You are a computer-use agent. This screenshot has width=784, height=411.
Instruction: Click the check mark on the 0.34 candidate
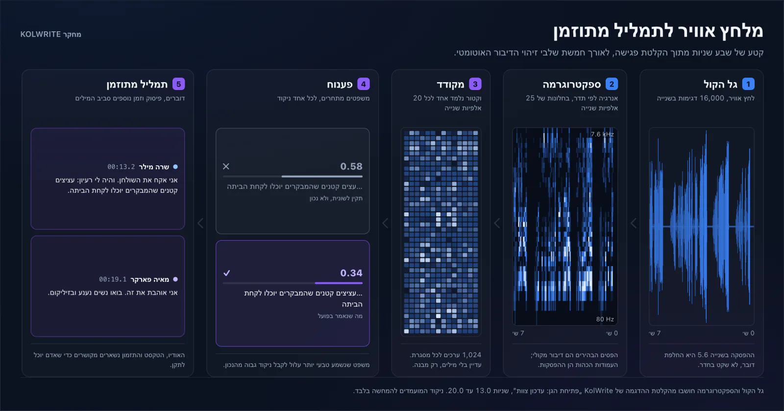tap(226, 273)
